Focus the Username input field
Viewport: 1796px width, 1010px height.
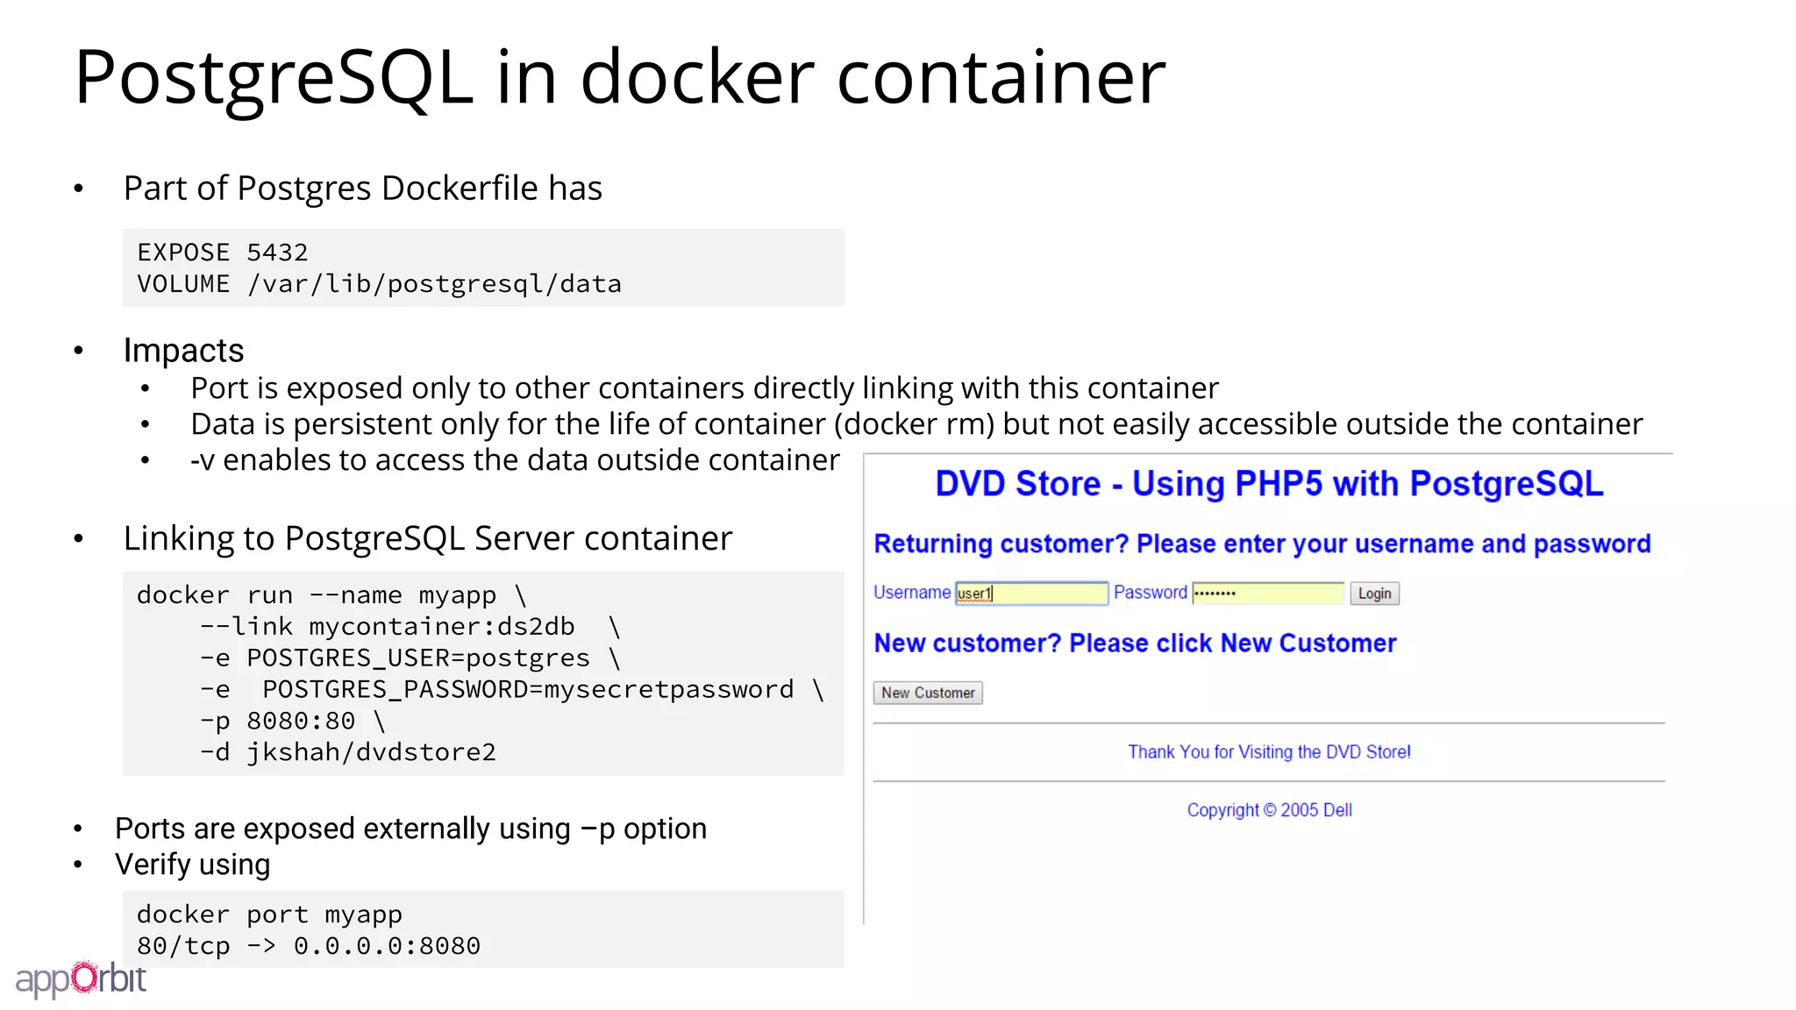tap(1031, 594)
